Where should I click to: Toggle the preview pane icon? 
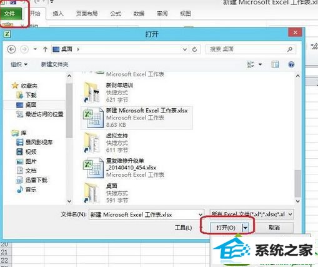(x=275, y=64)
